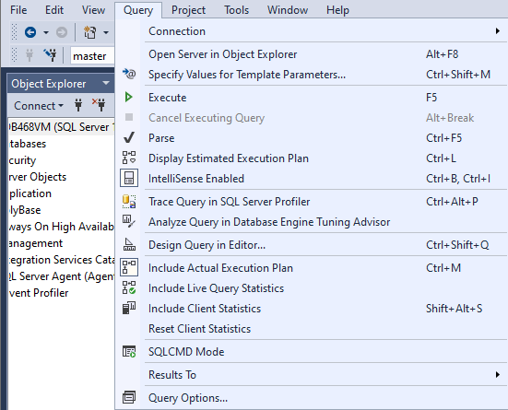This screenshot has width=508, height=410.
Task: Click the Disconnect icon in Object Explorer
Action: [99, 105]
